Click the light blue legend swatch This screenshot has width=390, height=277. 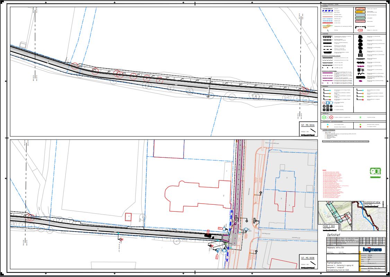tap(360, 15)
